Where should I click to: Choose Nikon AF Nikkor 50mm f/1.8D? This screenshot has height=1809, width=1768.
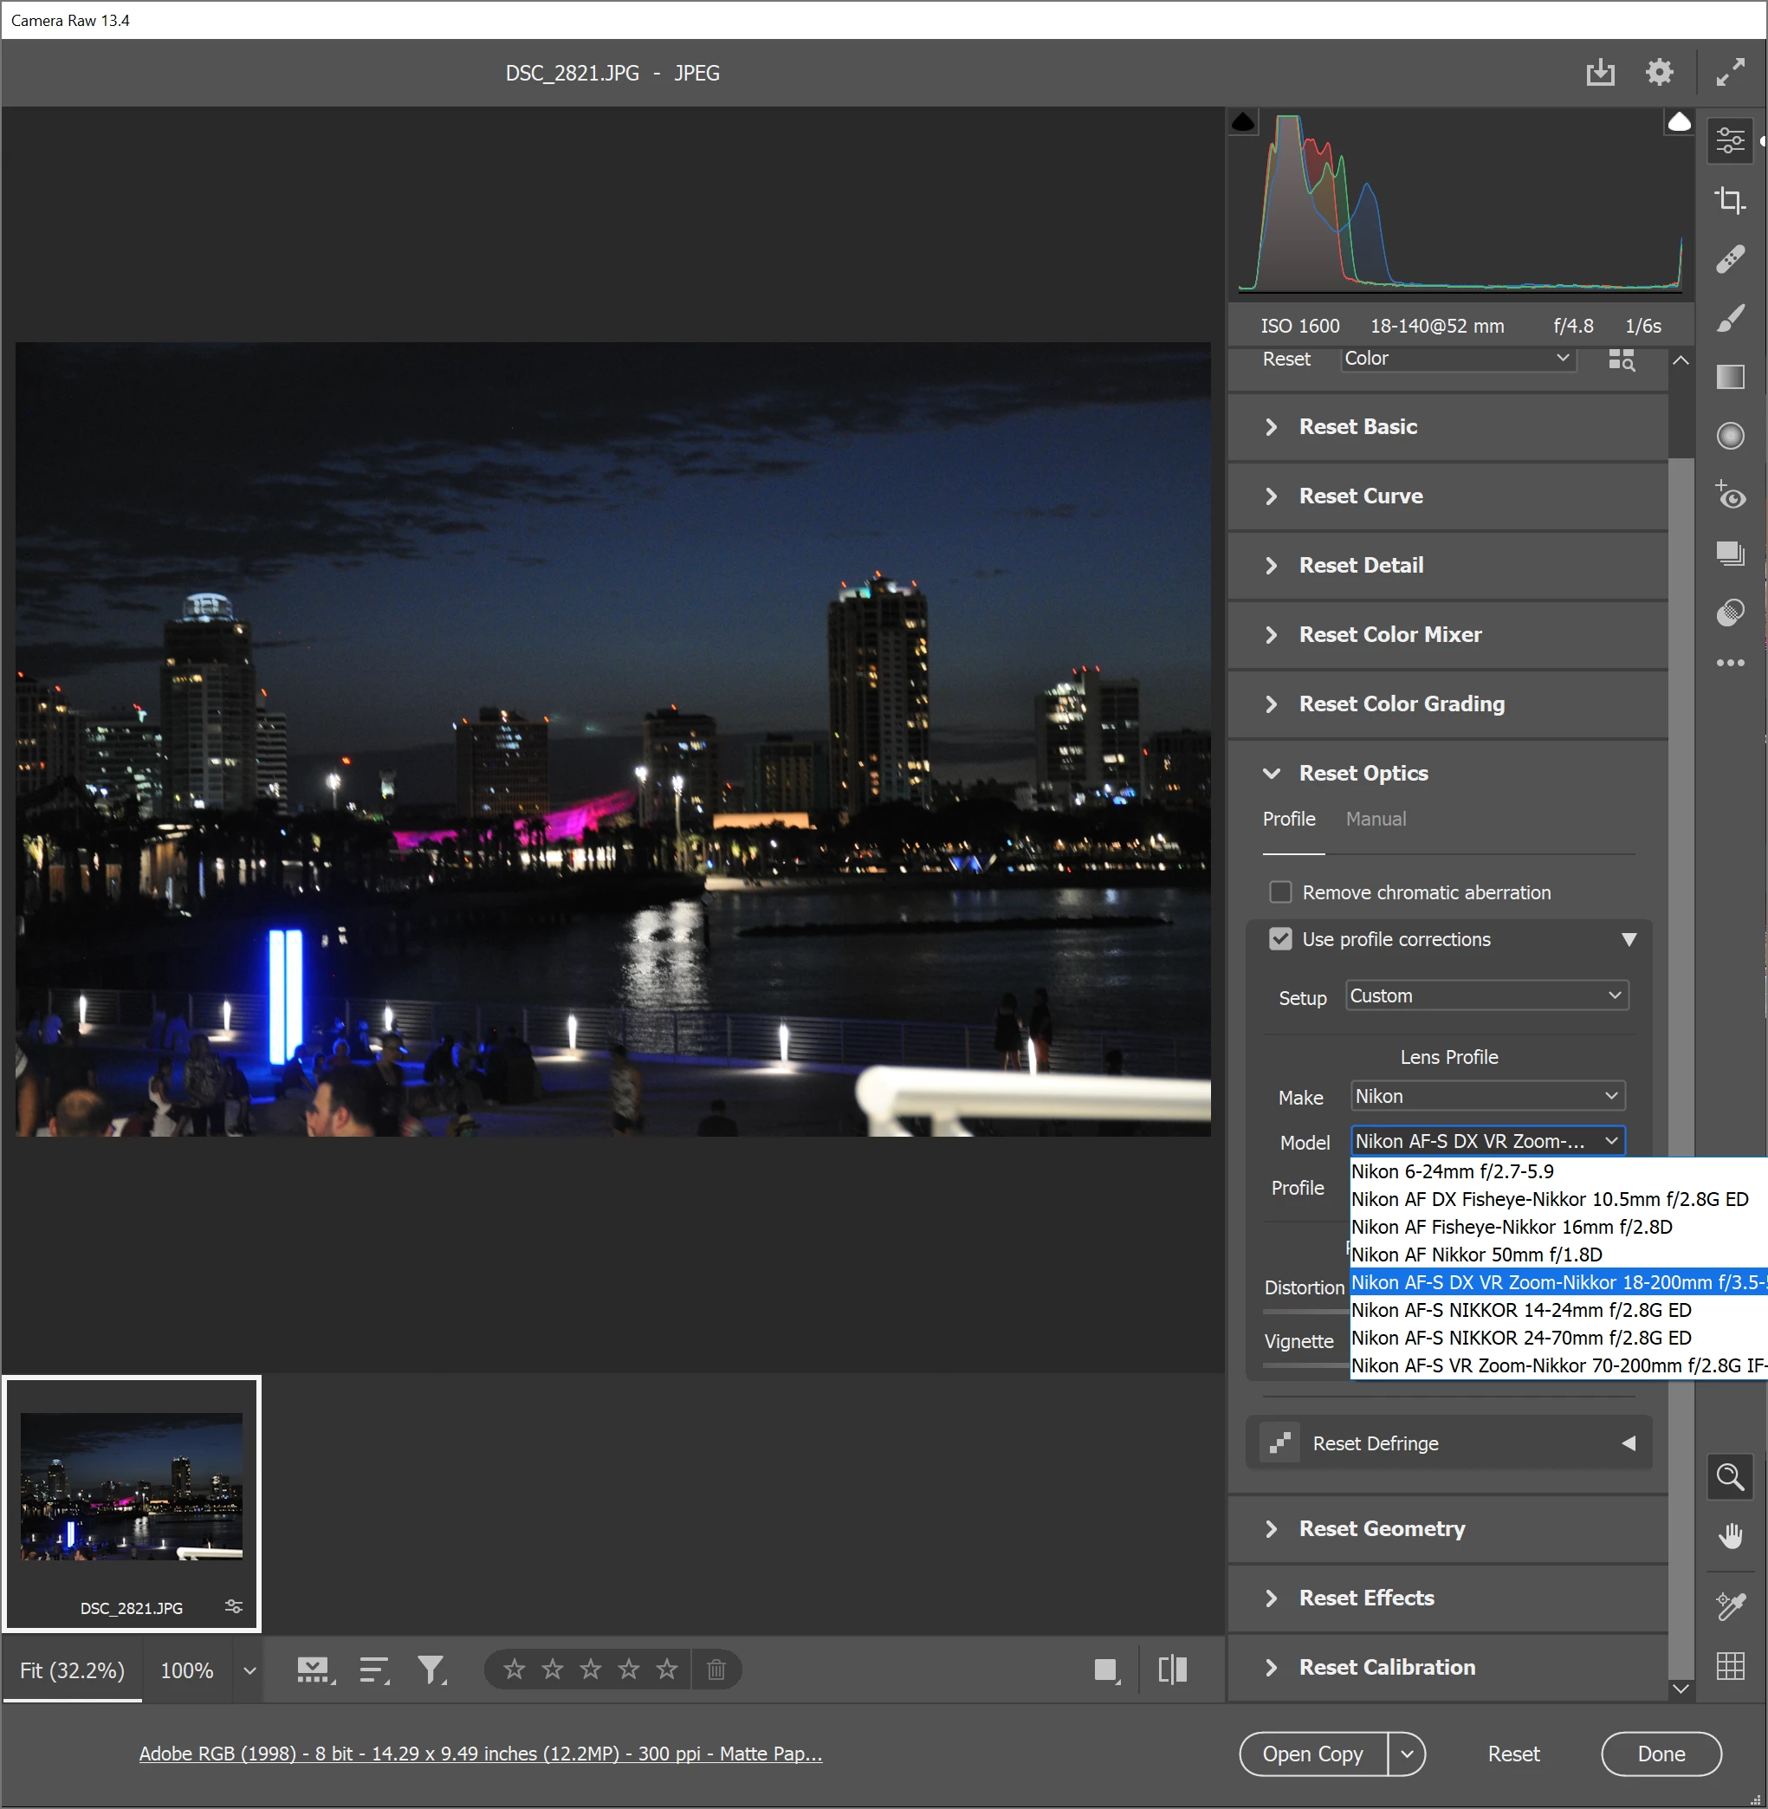pos(1476,1254)
